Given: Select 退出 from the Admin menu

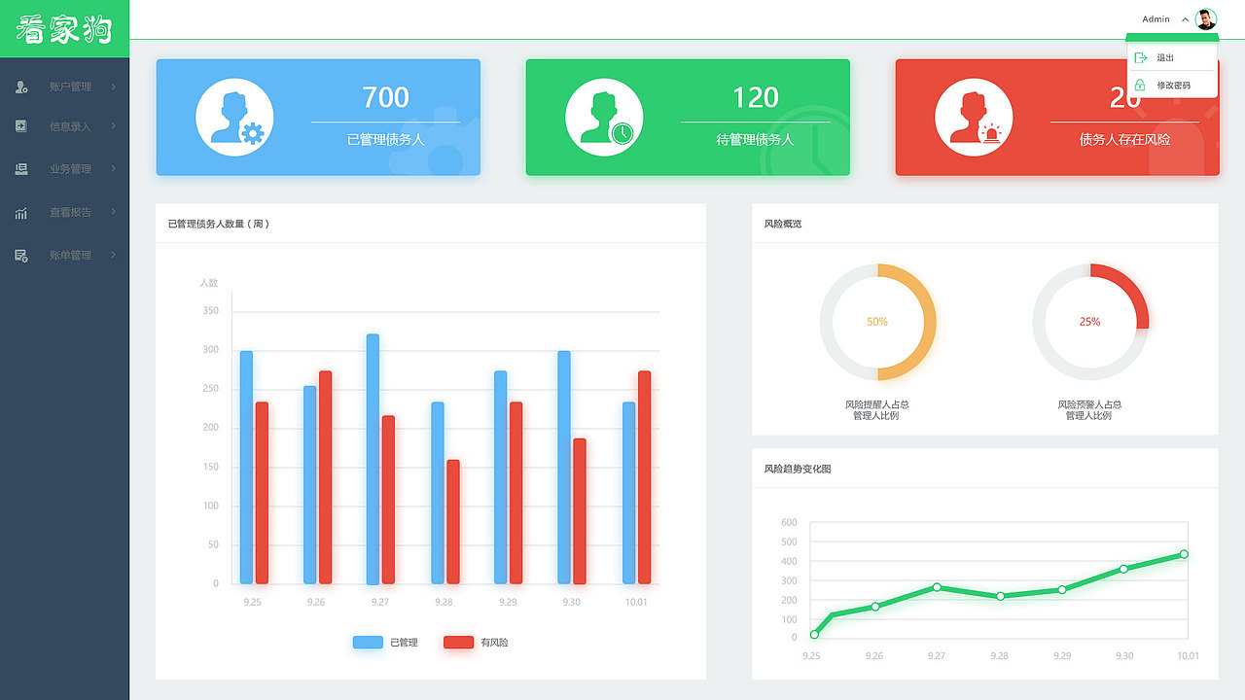Looking at the screenshot, I should click(1172, 58).
